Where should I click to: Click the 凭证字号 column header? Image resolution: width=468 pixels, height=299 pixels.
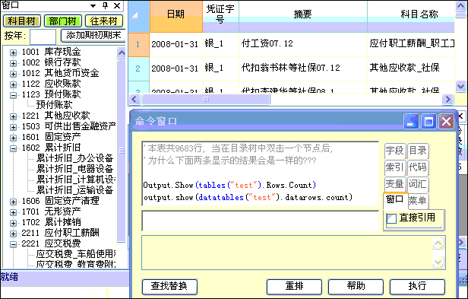pyautogui.click(x=220, y=16)
